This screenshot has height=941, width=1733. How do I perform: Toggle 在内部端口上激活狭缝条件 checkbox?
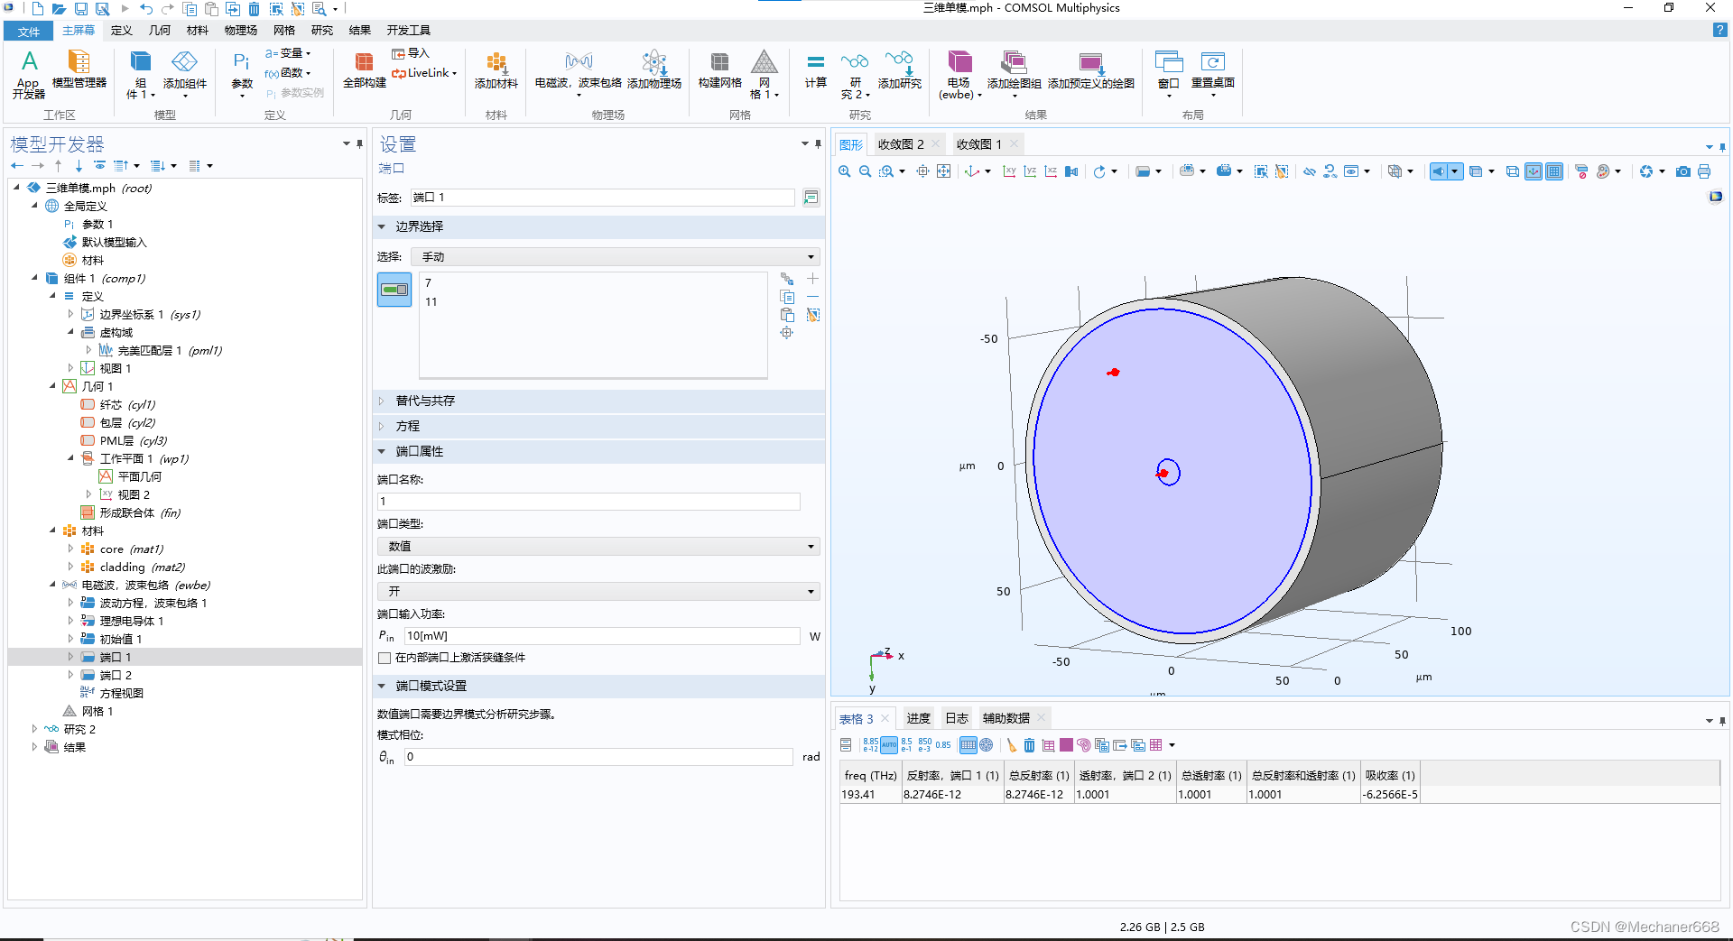[385, 658]
